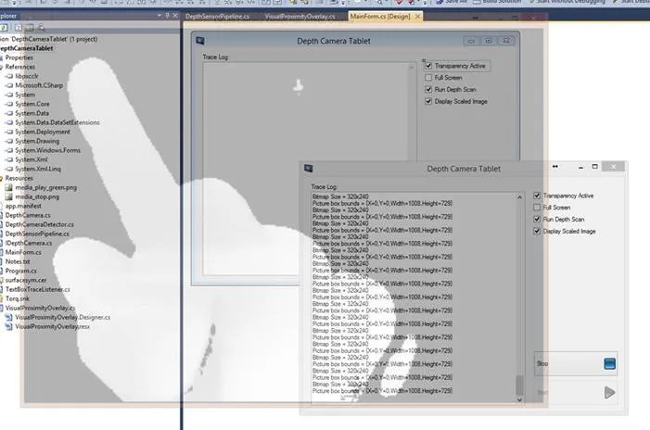Uncheck Display Scaled Image in the running window
The height and width of the screenshot is (430, 650).
pyautogui.click(x=537, y=231)
